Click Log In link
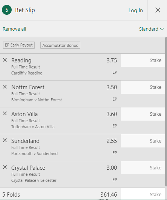The width and height of the screenshot is (167, 200). click(136, 10)
